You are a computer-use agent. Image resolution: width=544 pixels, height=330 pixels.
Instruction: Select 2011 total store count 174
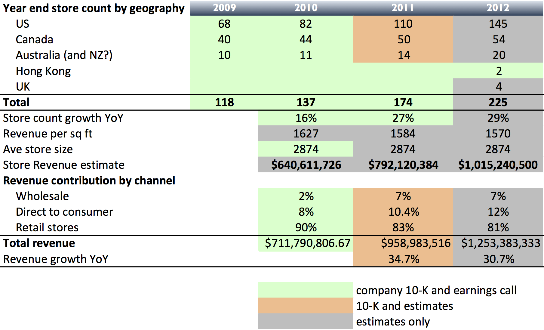(x=403, y=102)
